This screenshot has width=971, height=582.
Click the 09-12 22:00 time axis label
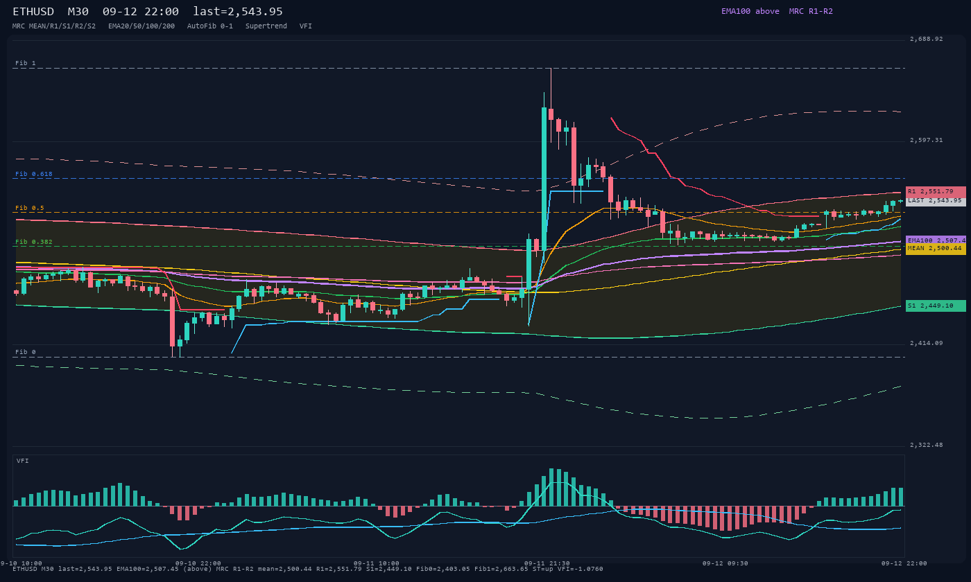point(904,563)
